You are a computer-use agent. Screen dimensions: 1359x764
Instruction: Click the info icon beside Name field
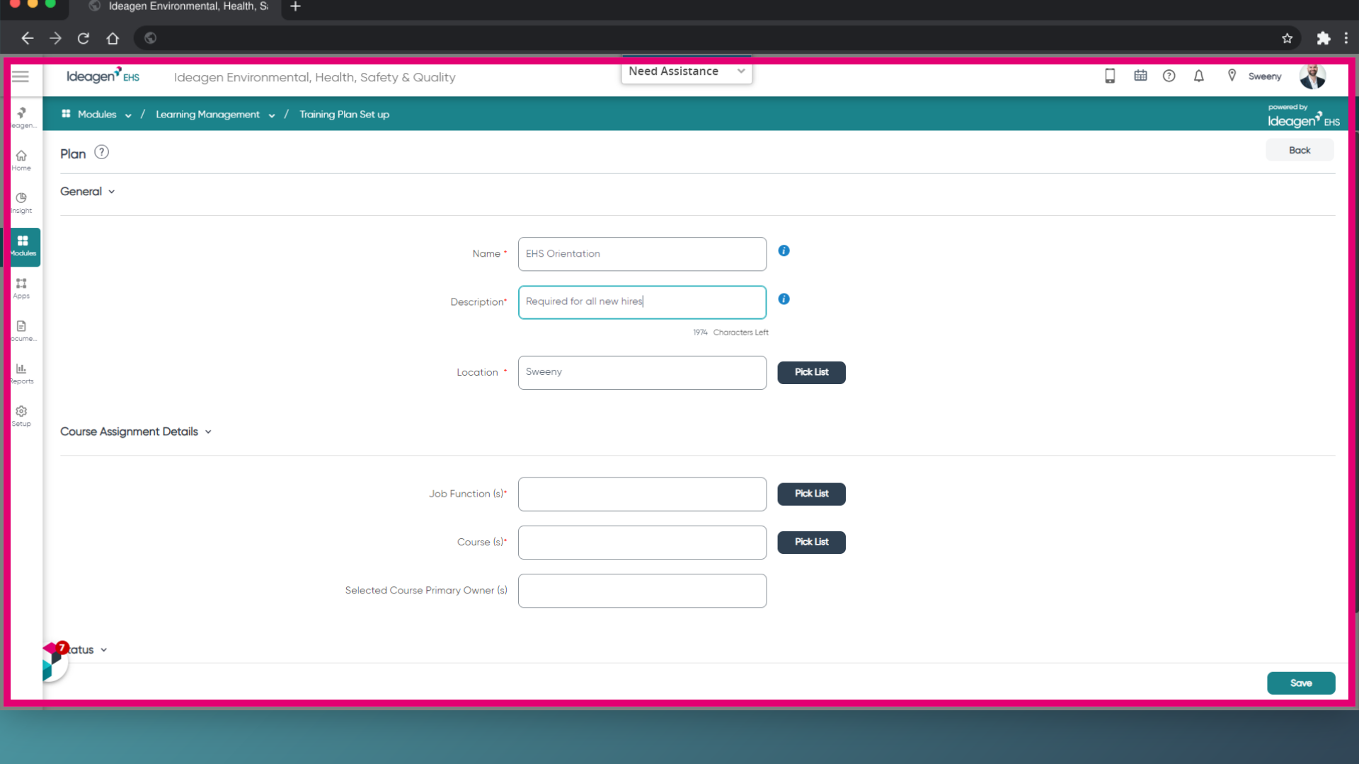coord(784,250)
